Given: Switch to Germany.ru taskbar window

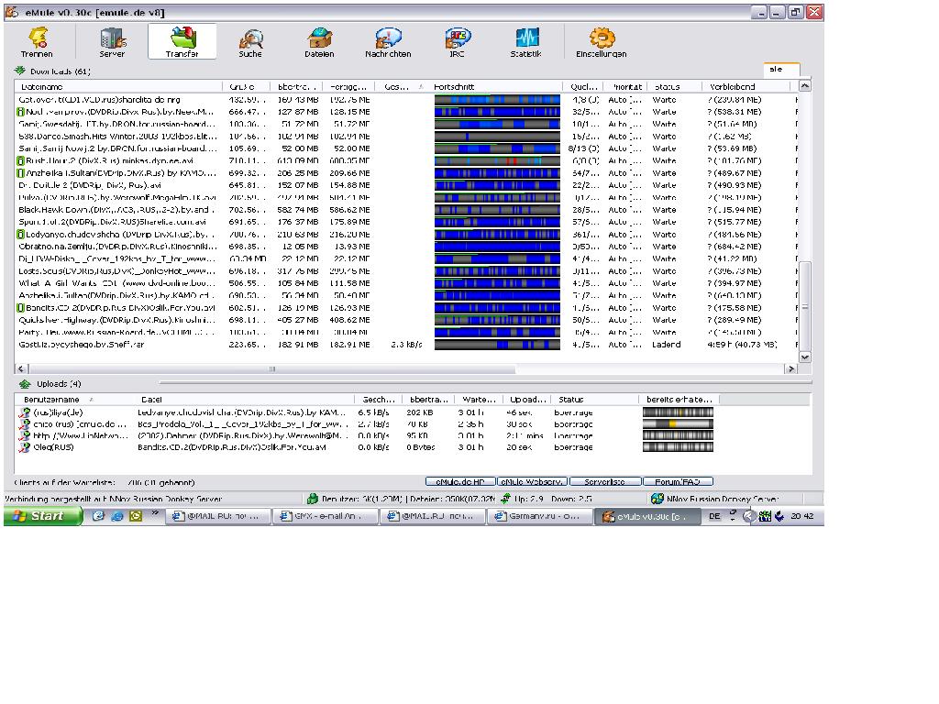Looking at the screenshot, I should click(539, 516).
